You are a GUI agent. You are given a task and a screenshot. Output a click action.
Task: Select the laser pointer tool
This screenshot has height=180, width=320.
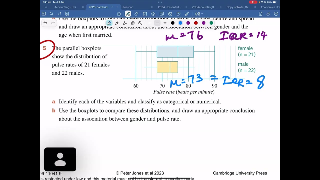[187, 14]
